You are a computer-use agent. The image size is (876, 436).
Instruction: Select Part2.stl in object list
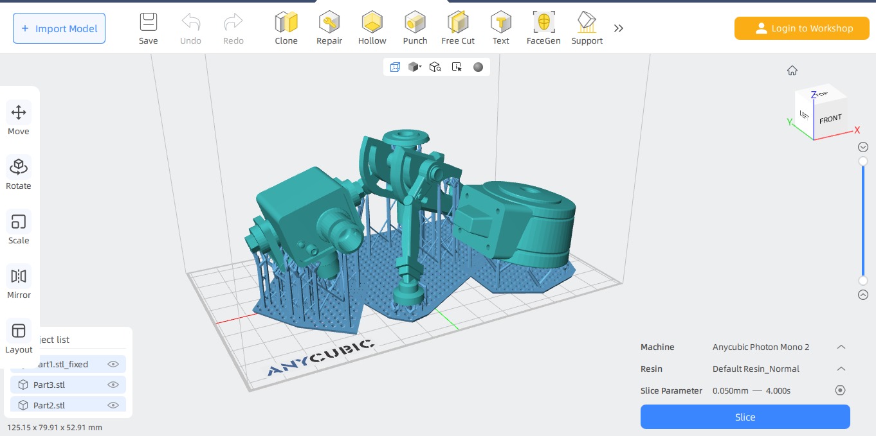click(68, 405)
